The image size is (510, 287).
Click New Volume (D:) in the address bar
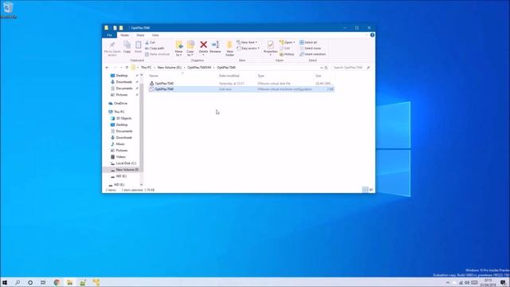point(170,67)
